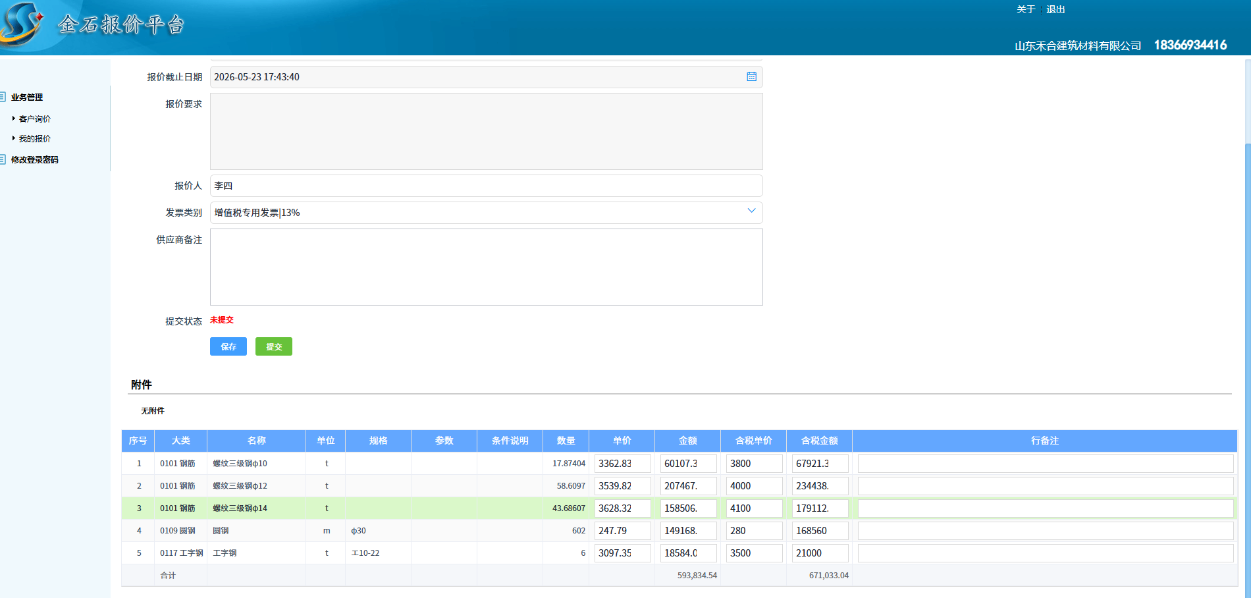
Task: Expand the 发票类别 dropdown arrow
Action: tap(751, 211)
